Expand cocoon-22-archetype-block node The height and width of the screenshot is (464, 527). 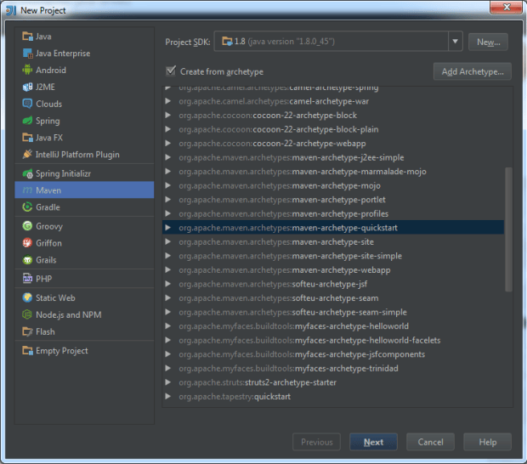pos(168,116)
